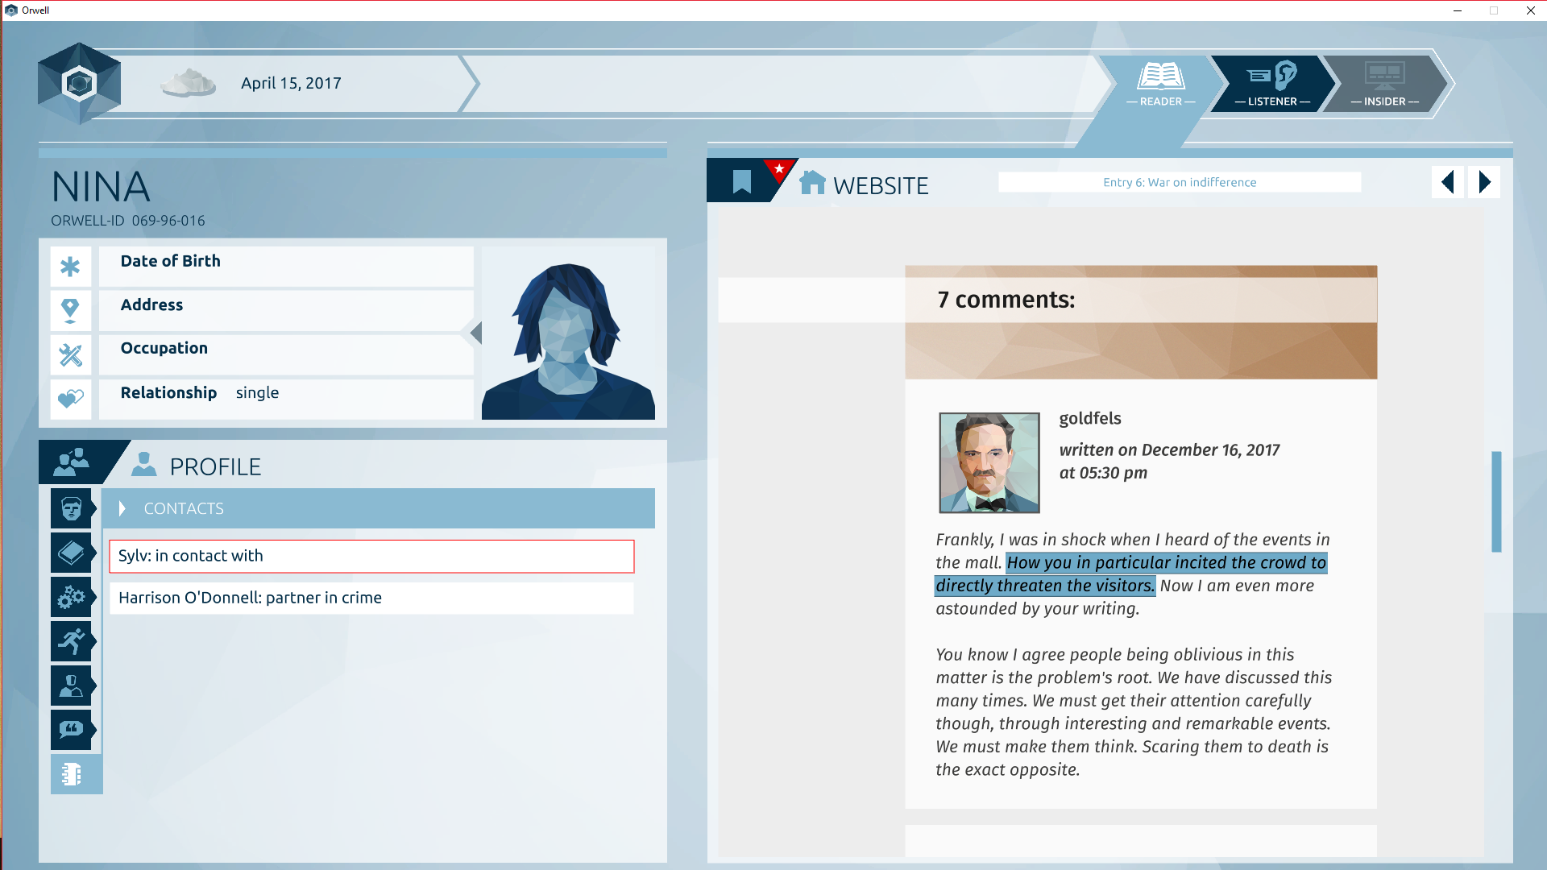Go to the next website page arrow
Viewport: 1547px width, 870px height.
click(x=1484, y=182)
